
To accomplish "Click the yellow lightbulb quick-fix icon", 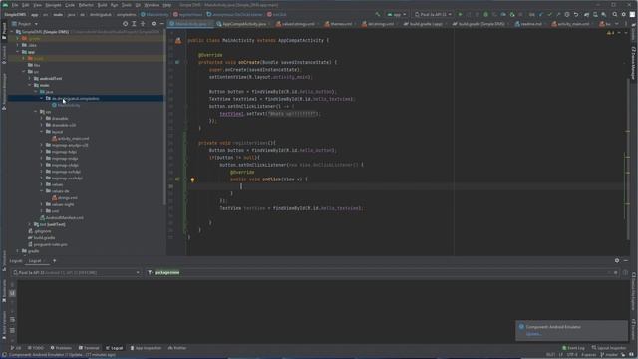I will click(192, 179).
